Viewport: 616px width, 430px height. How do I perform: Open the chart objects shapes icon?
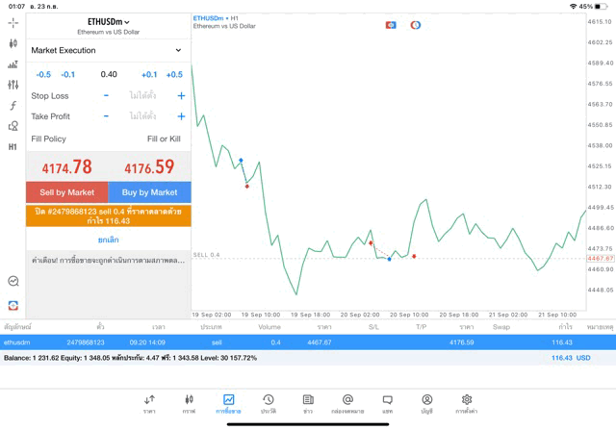[13, 126]
